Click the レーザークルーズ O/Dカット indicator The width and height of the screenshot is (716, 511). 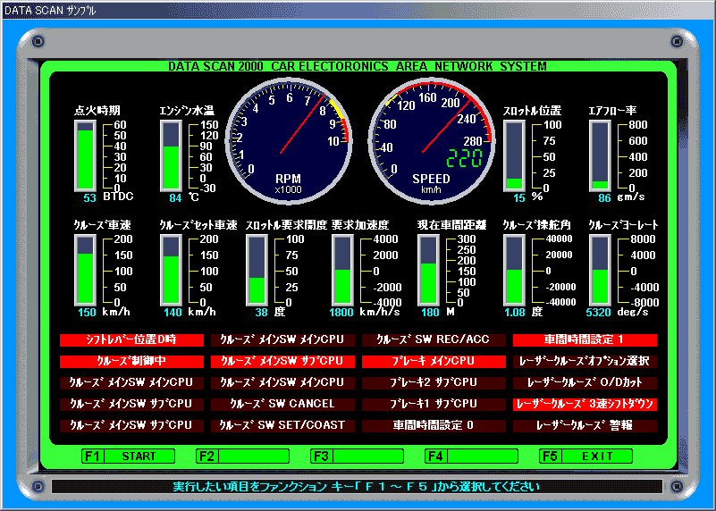coord(585,382)
